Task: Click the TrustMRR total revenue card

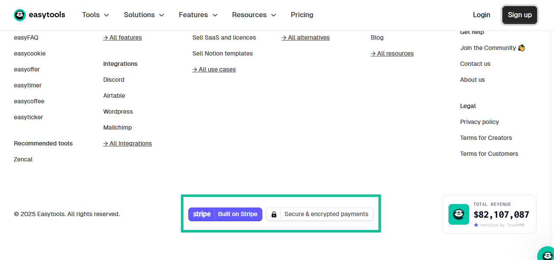Action: pyautogui.click(x=489, y=214)
